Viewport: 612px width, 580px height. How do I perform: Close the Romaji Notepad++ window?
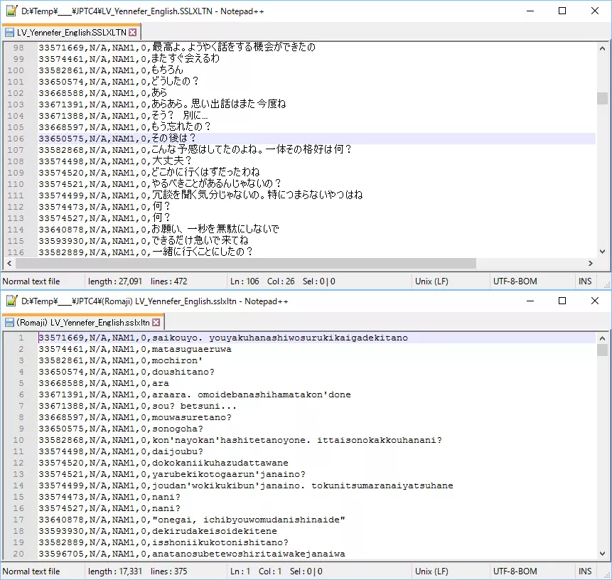[595, 301]
